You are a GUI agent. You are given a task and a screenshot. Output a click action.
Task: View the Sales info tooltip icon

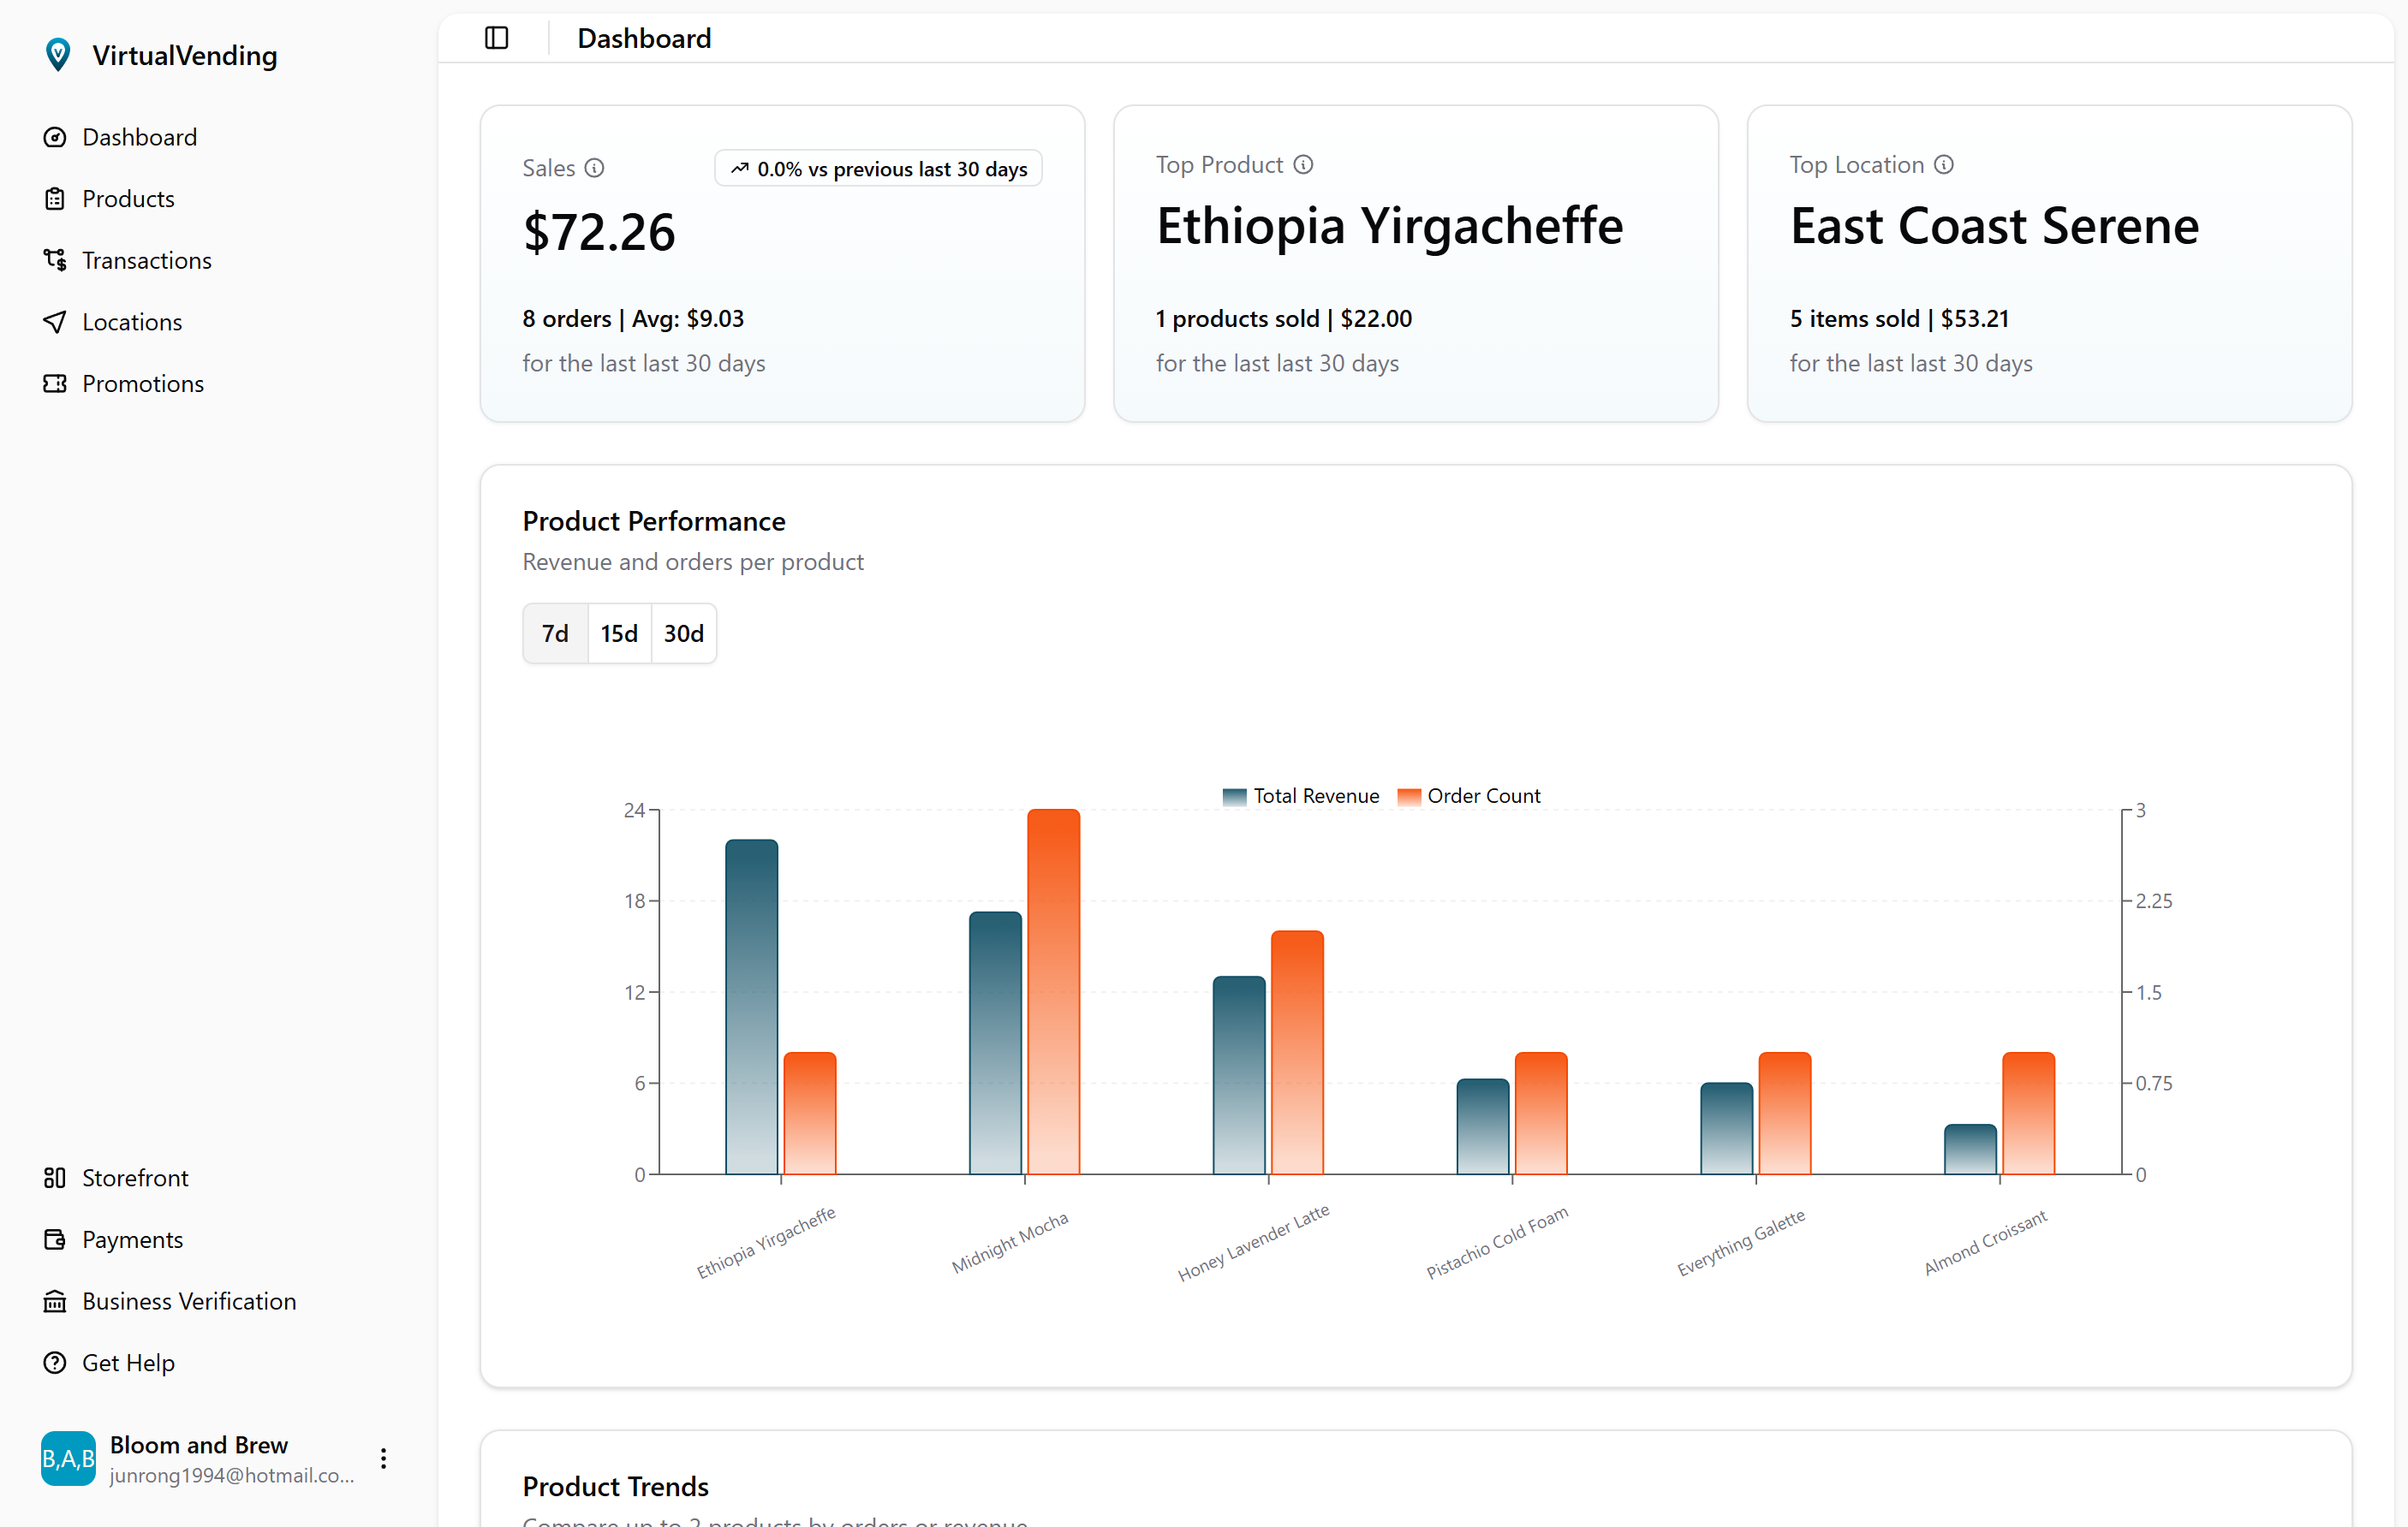click(594, 168)
